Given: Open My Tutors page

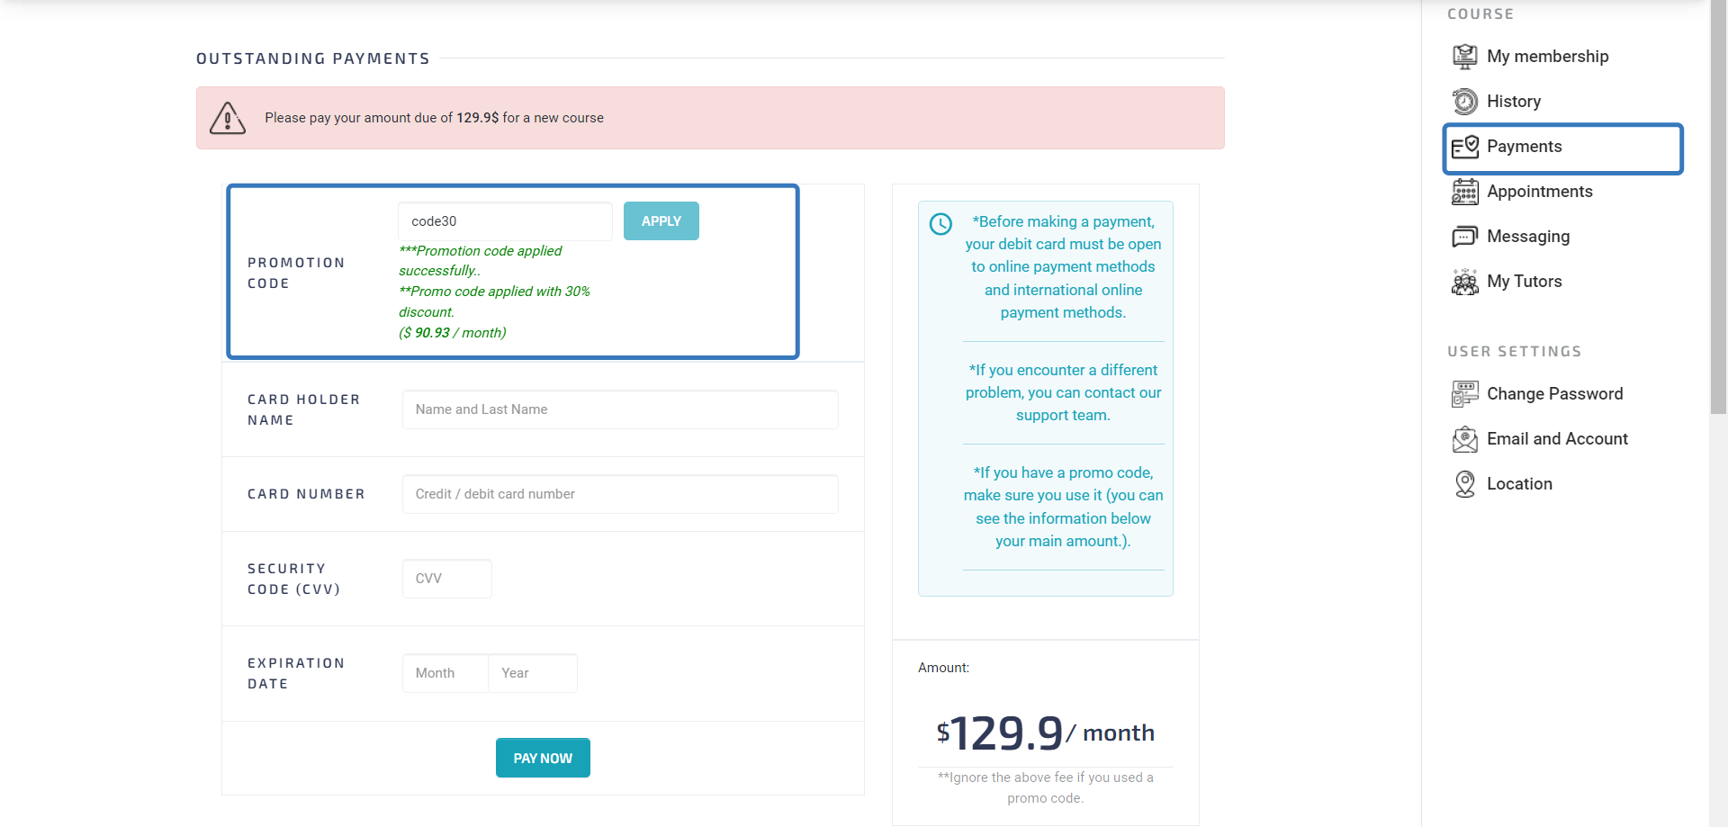Looking at the screenshot, I should coord(1524,282).
